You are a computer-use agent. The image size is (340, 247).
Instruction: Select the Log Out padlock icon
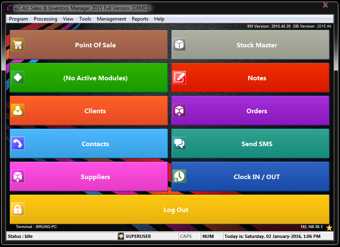tap(18, 209)
